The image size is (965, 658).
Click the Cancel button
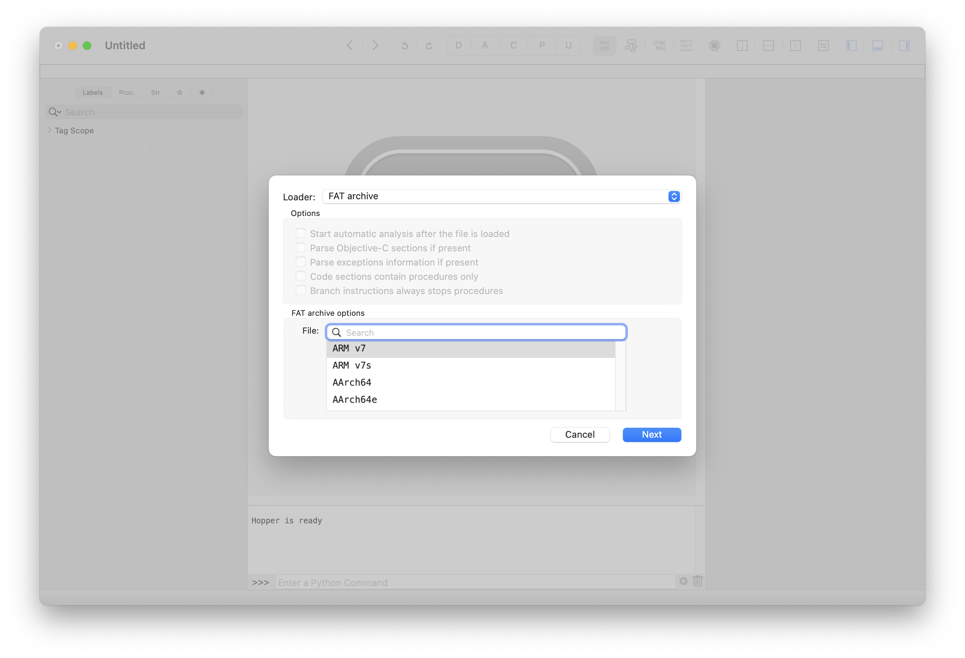pos(580,435)
